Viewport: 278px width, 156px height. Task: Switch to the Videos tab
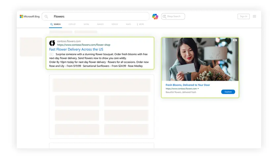coord(115,24)
